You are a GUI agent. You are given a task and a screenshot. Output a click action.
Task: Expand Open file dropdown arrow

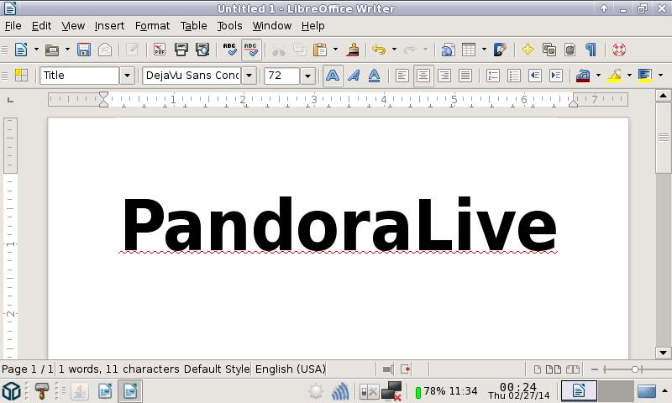[68, 50]
